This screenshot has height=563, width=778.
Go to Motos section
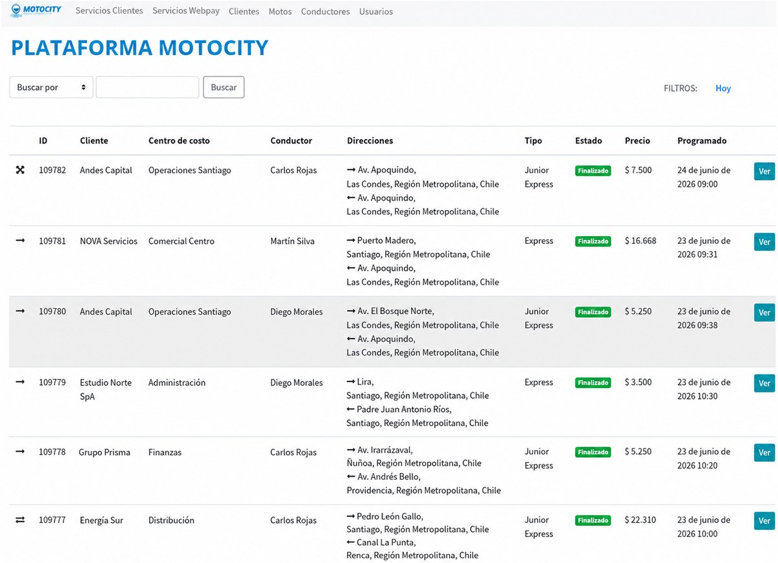pos(280,12)
